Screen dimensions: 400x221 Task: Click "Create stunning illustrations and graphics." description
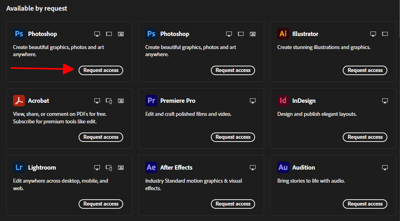(x=324, y=47)
